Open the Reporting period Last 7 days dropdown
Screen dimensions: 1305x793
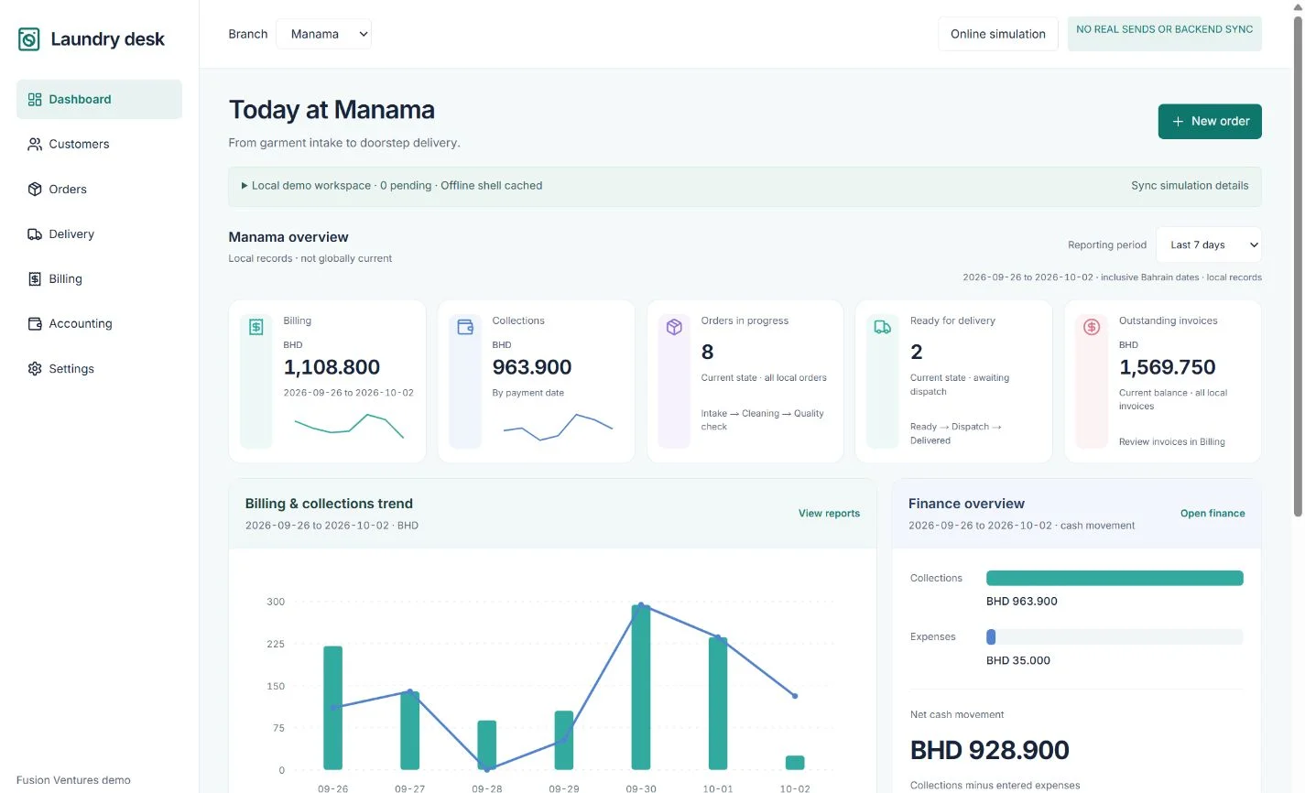coord(1209,244)
